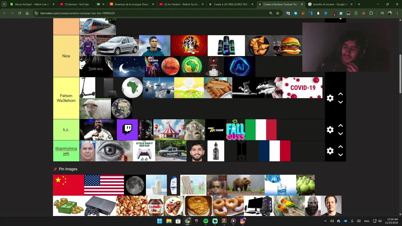
Task: Click the tibarrmchina yek tier label
Action: [66, 151]
